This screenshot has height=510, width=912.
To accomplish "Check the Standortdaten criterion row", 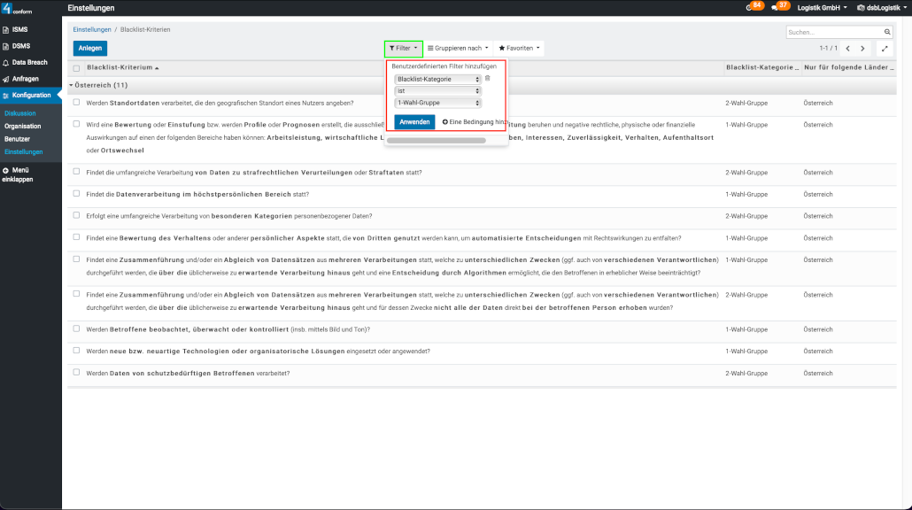I will tap(77, 103).
